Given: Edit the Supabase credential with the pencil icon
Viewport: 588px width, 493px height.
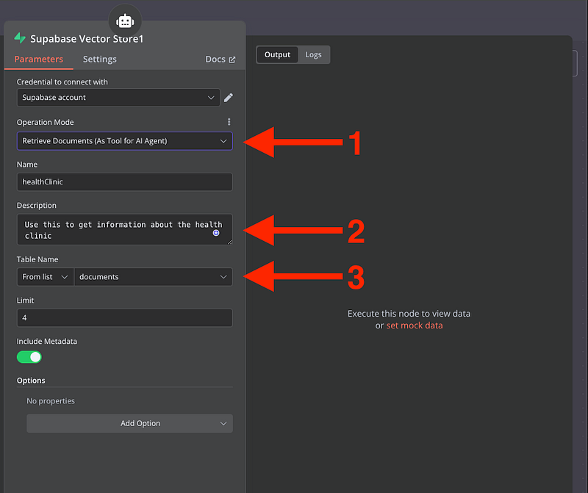Looking at the screenshot, I should [x=229, y=98].
